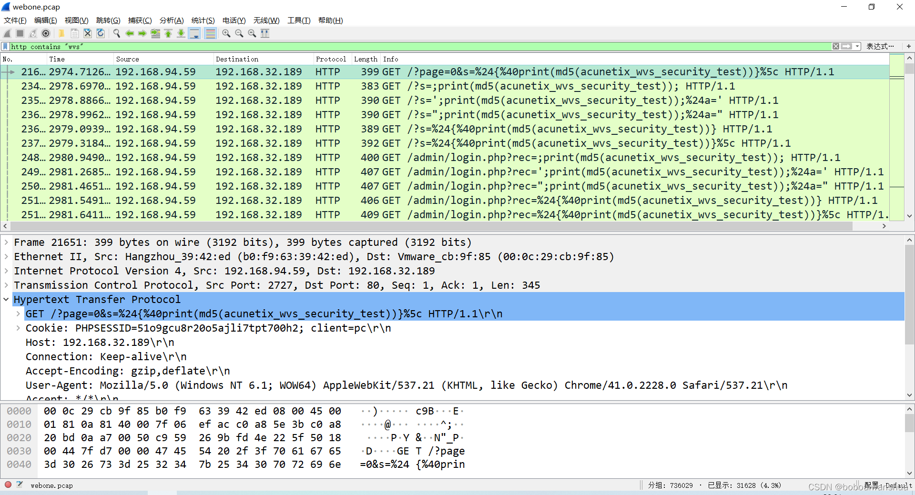Open capture options gear icon
The image size is (915, 495).
[46, 33]
